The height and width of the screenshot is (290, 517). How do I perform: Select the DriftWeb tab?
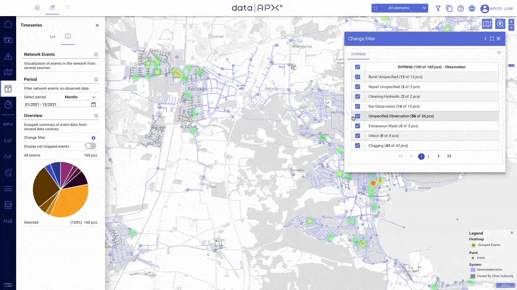[358, 54]
